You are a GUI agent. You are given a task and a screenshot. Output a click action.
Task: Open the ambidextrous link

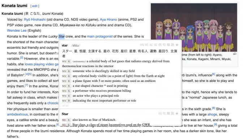(17, 114)
